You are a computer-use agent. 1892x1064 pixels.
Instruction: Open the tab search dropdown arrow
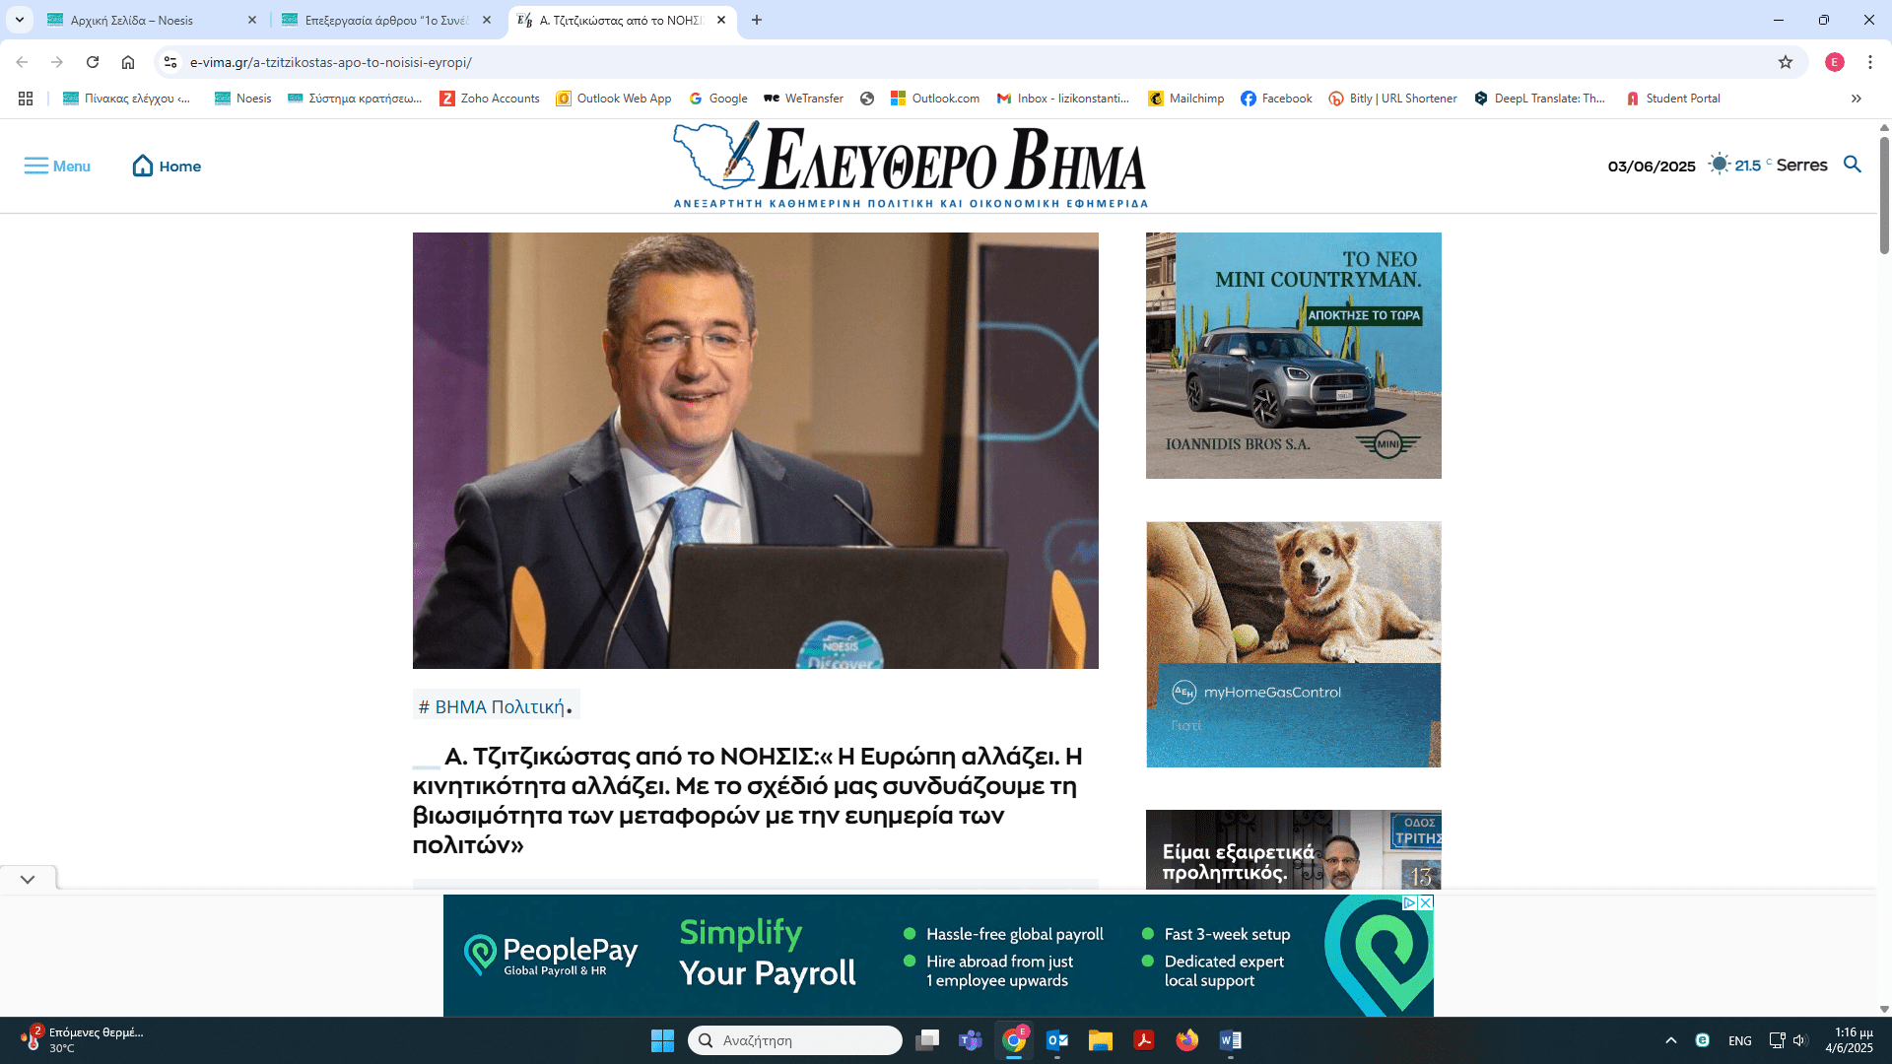[x=20, y=20]
